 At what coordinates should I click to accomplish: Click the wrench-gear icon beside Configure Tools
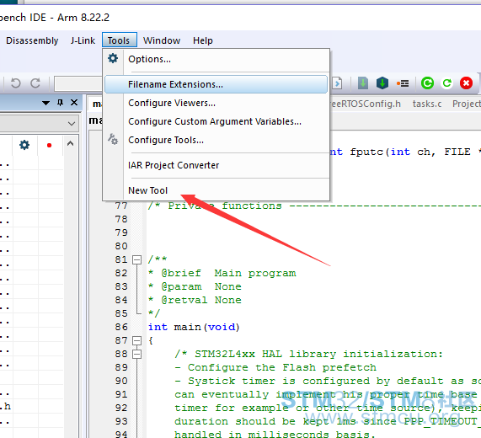click(113, 139)
